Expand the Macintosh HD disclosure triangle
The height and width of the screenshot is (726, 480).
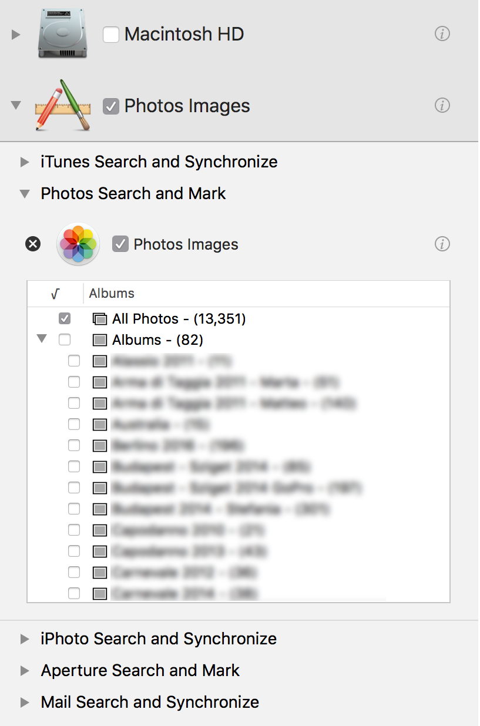pyautogui.click(x=16, y=35)
